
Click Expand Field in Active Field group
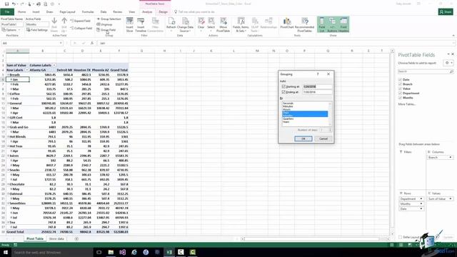pos(81,21)
